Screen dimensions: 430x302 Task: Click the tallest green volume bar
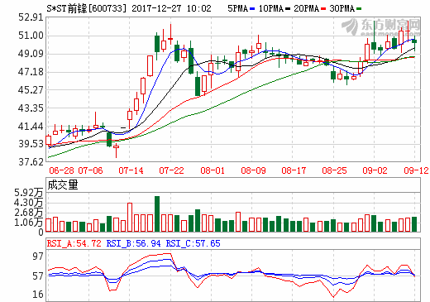[157, 213]
